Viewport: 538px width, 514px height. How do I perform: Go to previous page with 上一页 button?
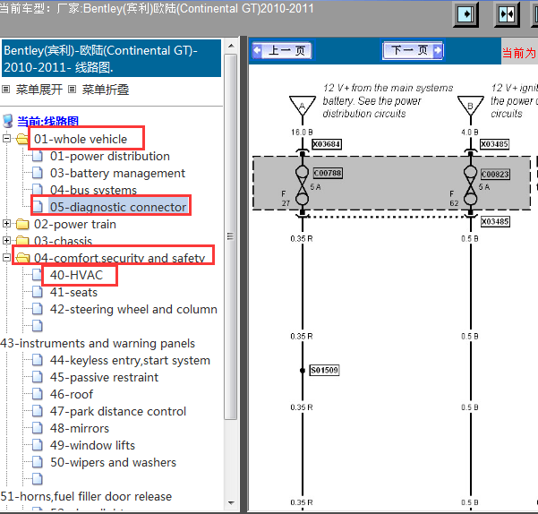click(282, 51)
